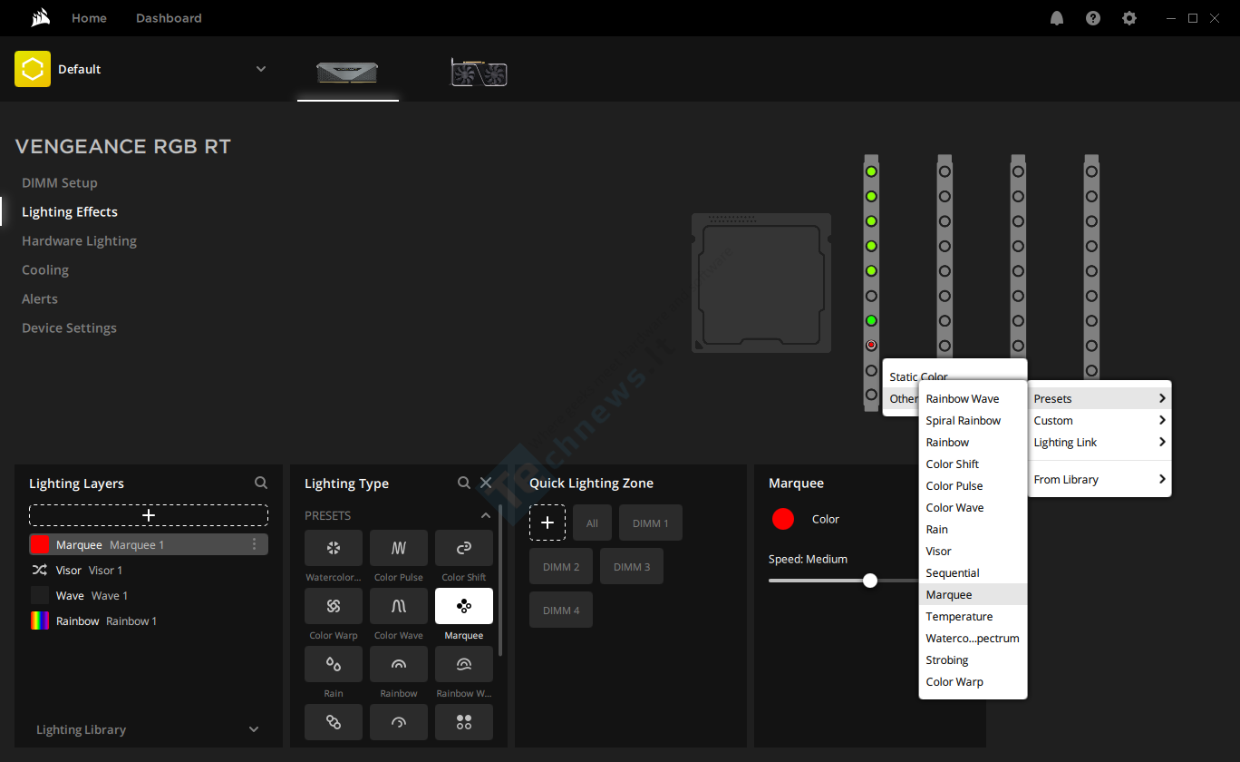Choose the Color Shift lighting icon
1240x762 pixels.
pyautogui.click(x=464, y=548)
